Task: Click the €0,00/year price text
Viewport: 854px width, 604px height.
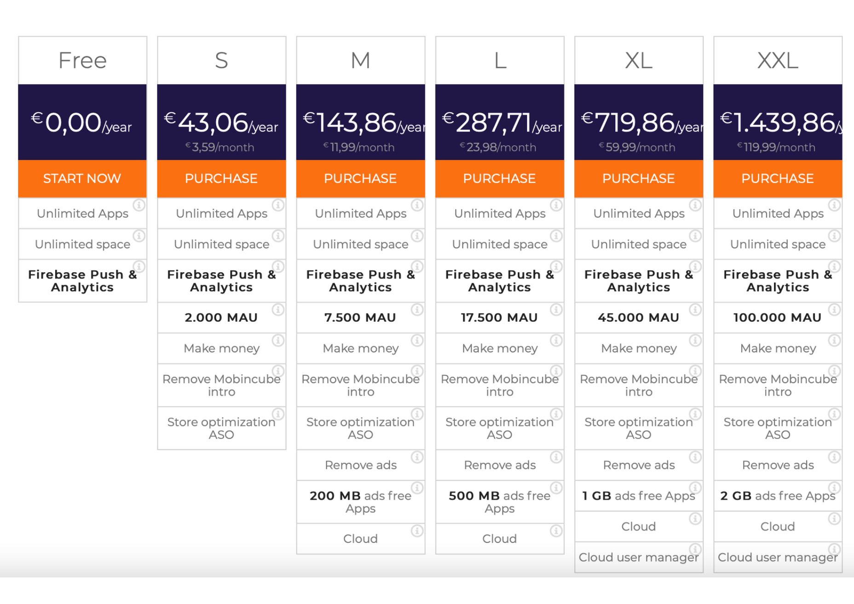Action: pyautogui.click(x=81, y=123)
